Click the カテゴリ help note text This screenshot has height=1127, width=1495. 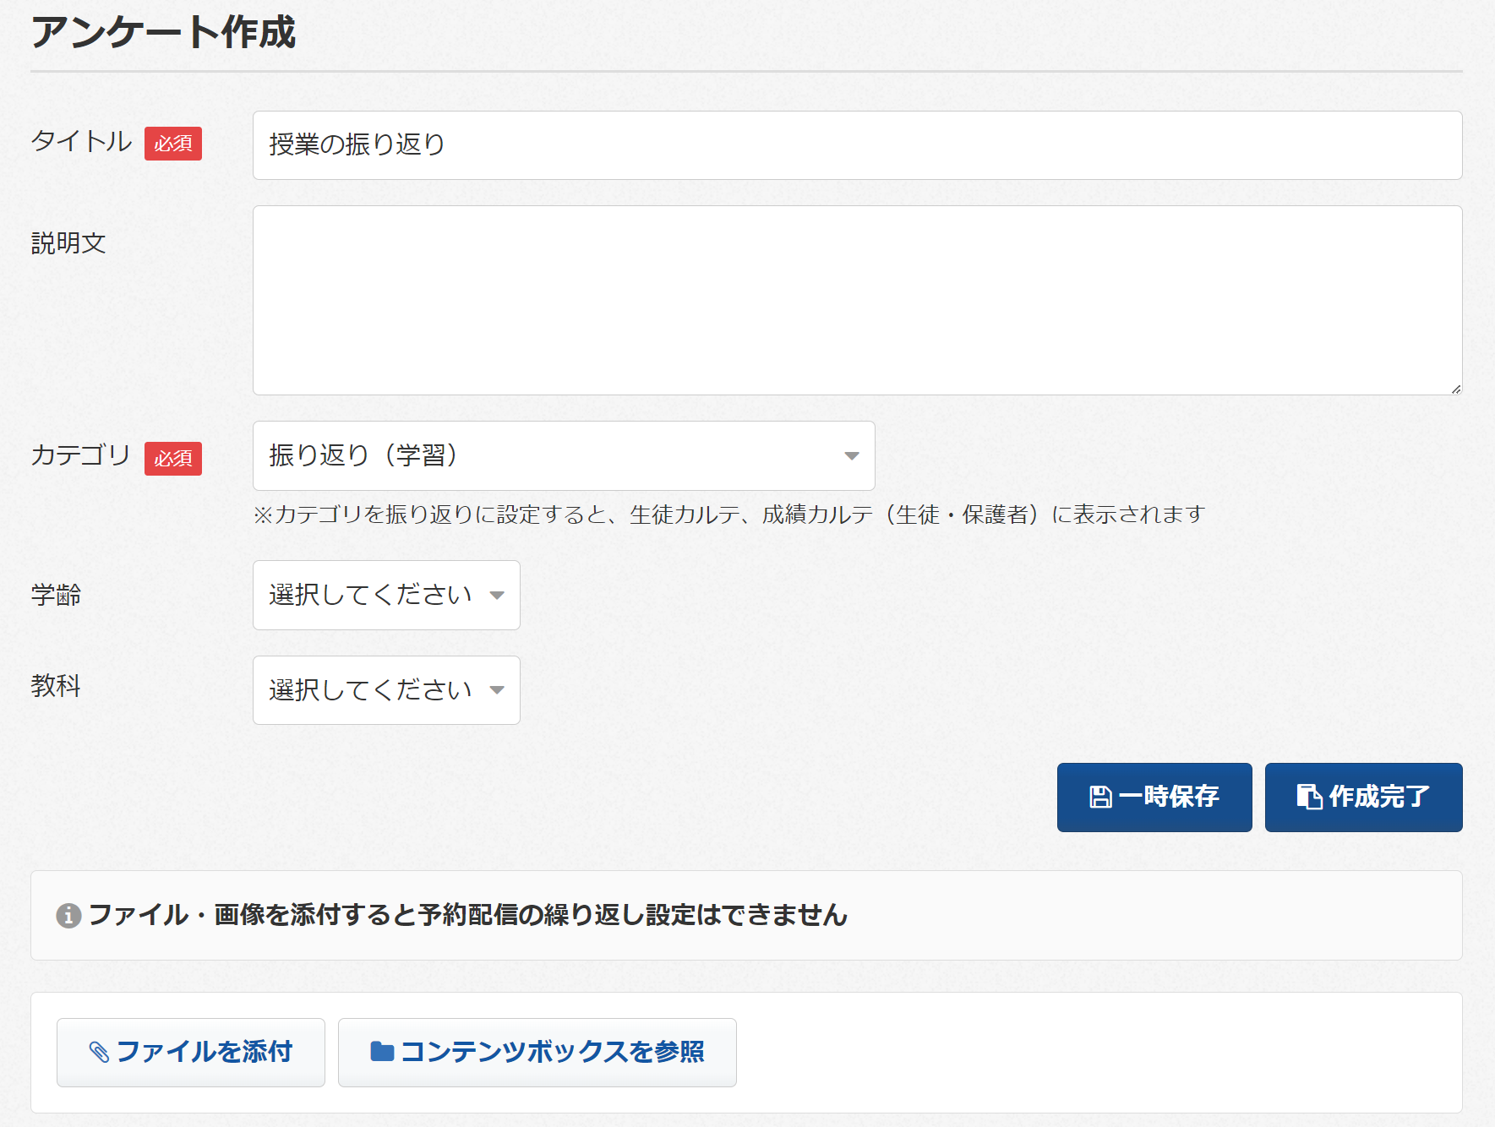[728, 514]
